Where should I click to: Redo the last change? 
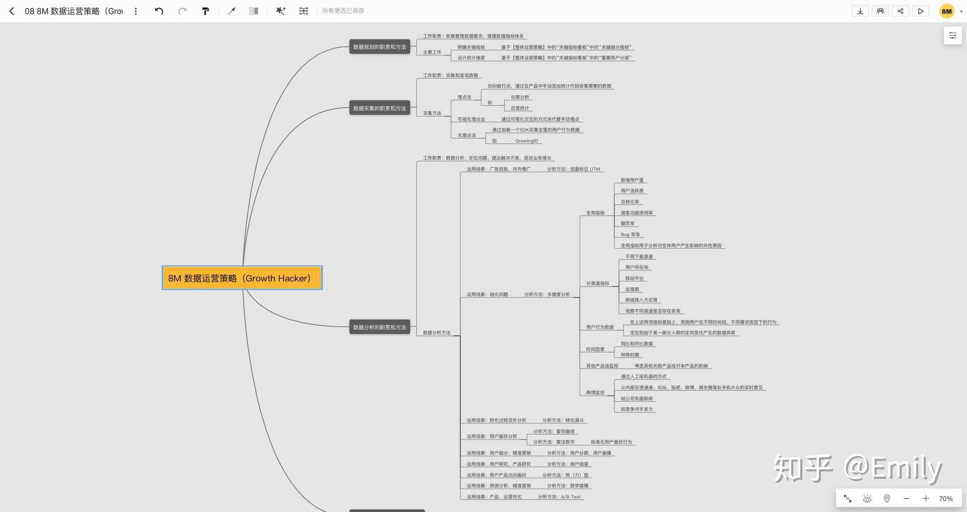(182, 11)
